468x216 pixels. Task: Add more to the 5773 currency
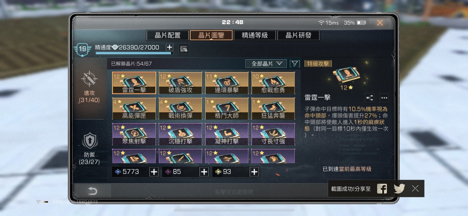(x=154, y=172)
